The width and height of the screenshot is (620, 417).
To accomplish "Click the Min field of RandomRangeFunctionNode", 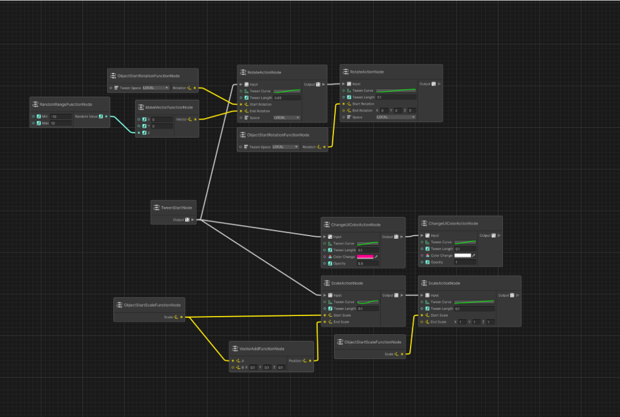I will [x=61, y=117].
